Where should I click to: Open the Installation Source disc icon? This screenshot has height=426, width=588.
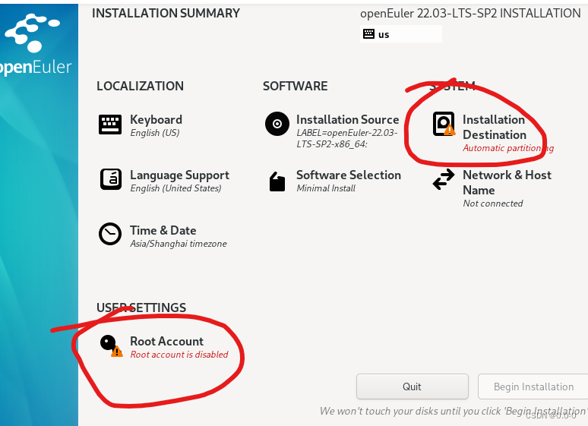click(x=277, y=124)
